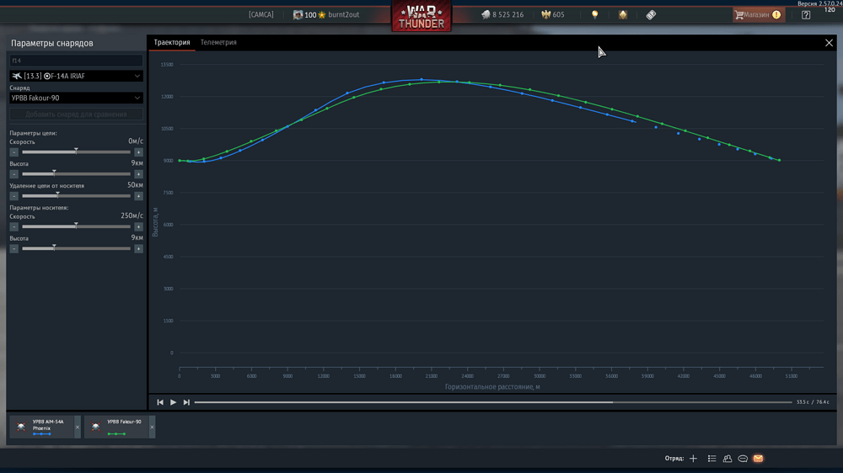
Task: Open the squadron members icon
Action: click(x=728, y=459)
